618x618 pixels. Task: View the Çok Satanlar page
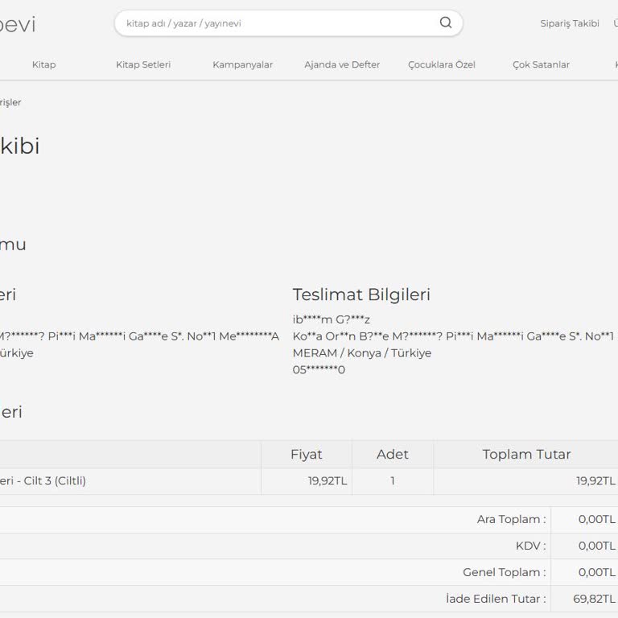[541, 64]
